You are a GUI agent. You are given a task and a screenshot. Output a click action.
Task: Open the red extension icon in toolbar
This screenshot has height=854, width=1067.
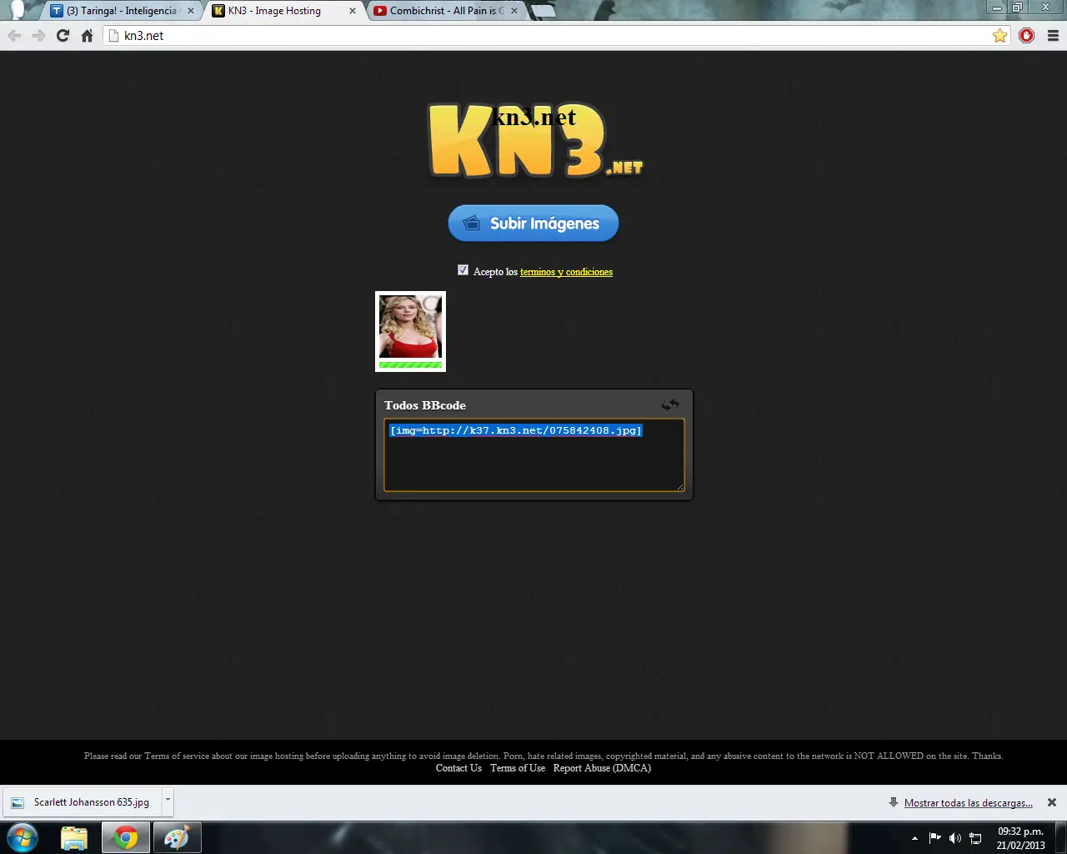click(x=1027, y=36)
